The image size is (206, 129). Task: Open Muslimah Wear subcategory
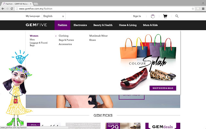pos(98,36)
